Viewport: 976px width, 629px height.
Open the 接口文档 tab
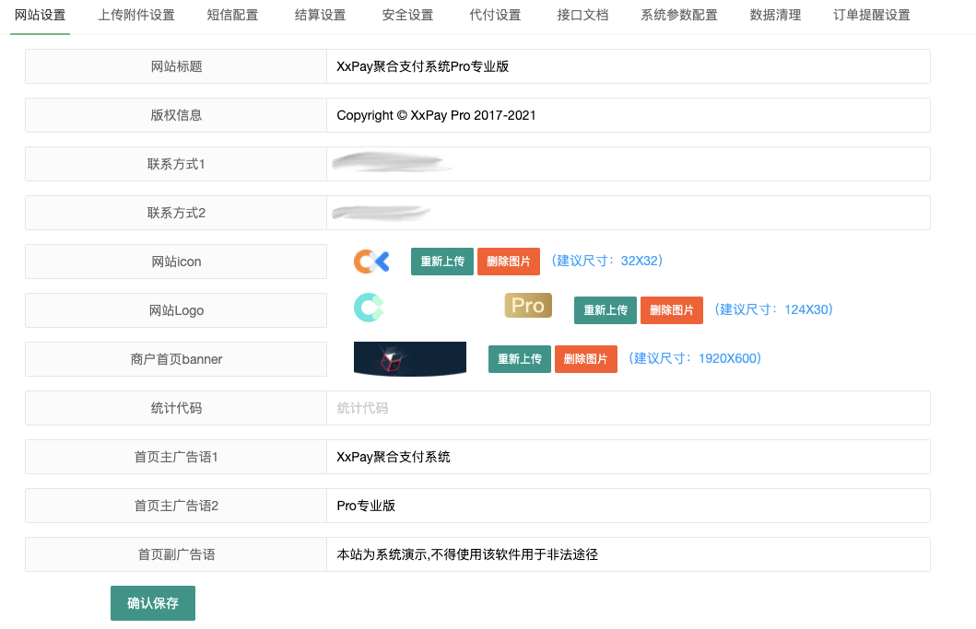[x=582, y=15]
